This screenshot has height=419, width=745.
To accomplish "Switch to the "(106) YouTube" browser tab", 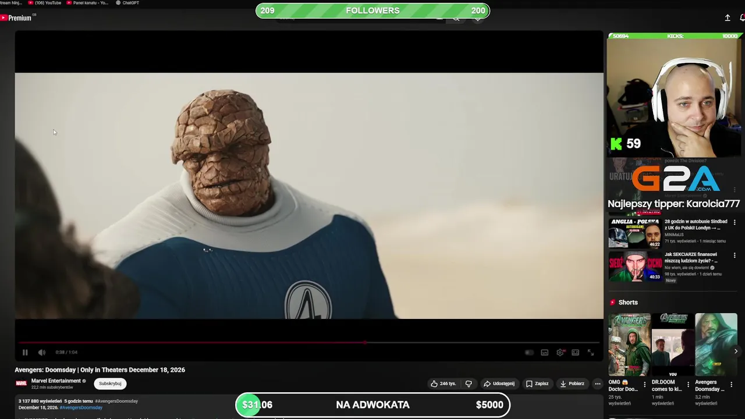I will pos(45,3).
